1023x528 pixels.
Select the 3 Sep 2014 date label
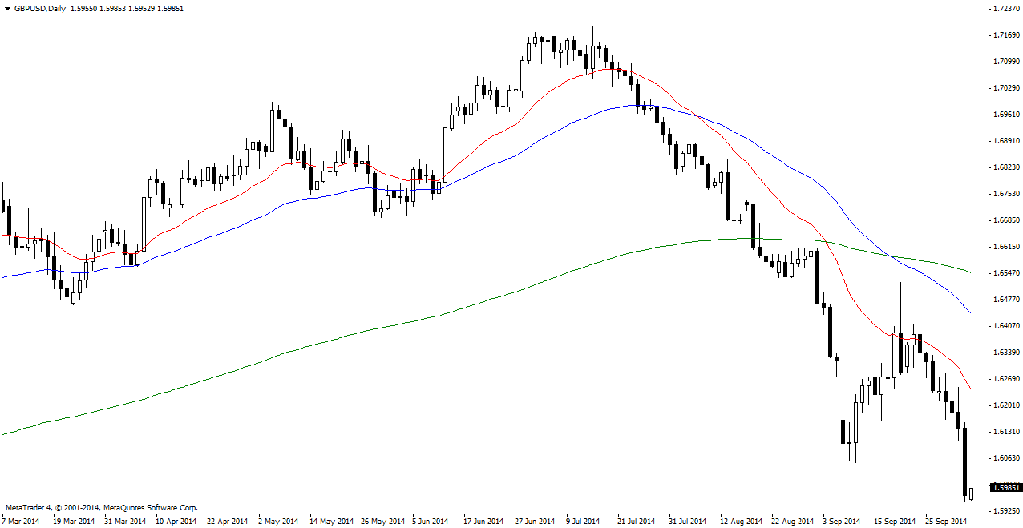(x=843, y=521)
